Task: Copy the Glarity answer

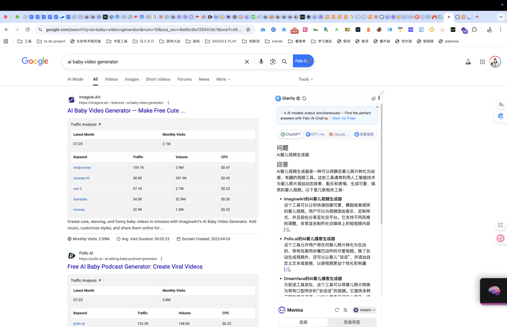Action: tap(374, 98)
